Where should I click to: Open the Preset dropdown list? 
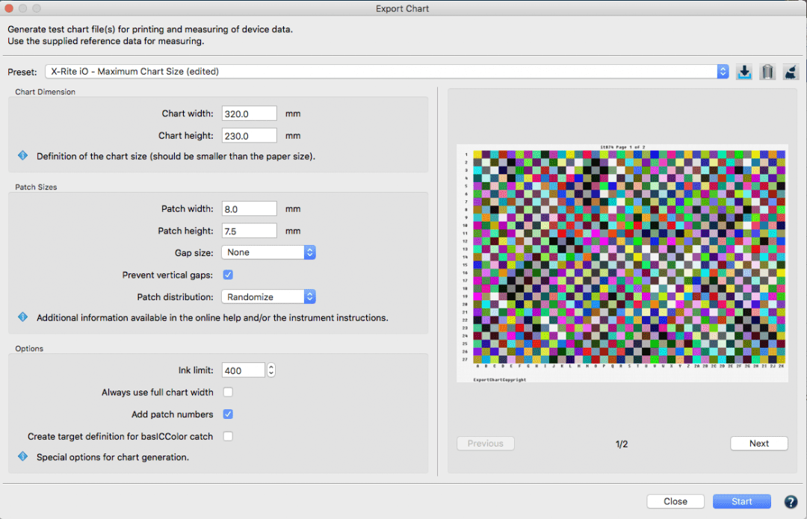tap(721, 71)
